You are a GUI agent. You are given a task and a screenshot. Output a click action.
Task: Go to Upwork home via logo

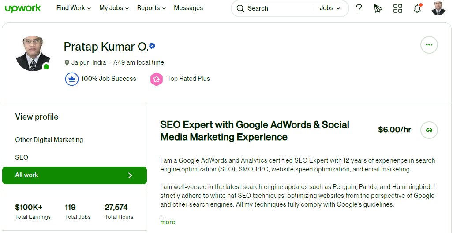[23, 8]
